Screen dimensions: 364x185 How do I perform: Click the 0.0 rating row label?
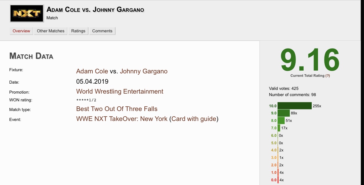(x=274, y=180)
